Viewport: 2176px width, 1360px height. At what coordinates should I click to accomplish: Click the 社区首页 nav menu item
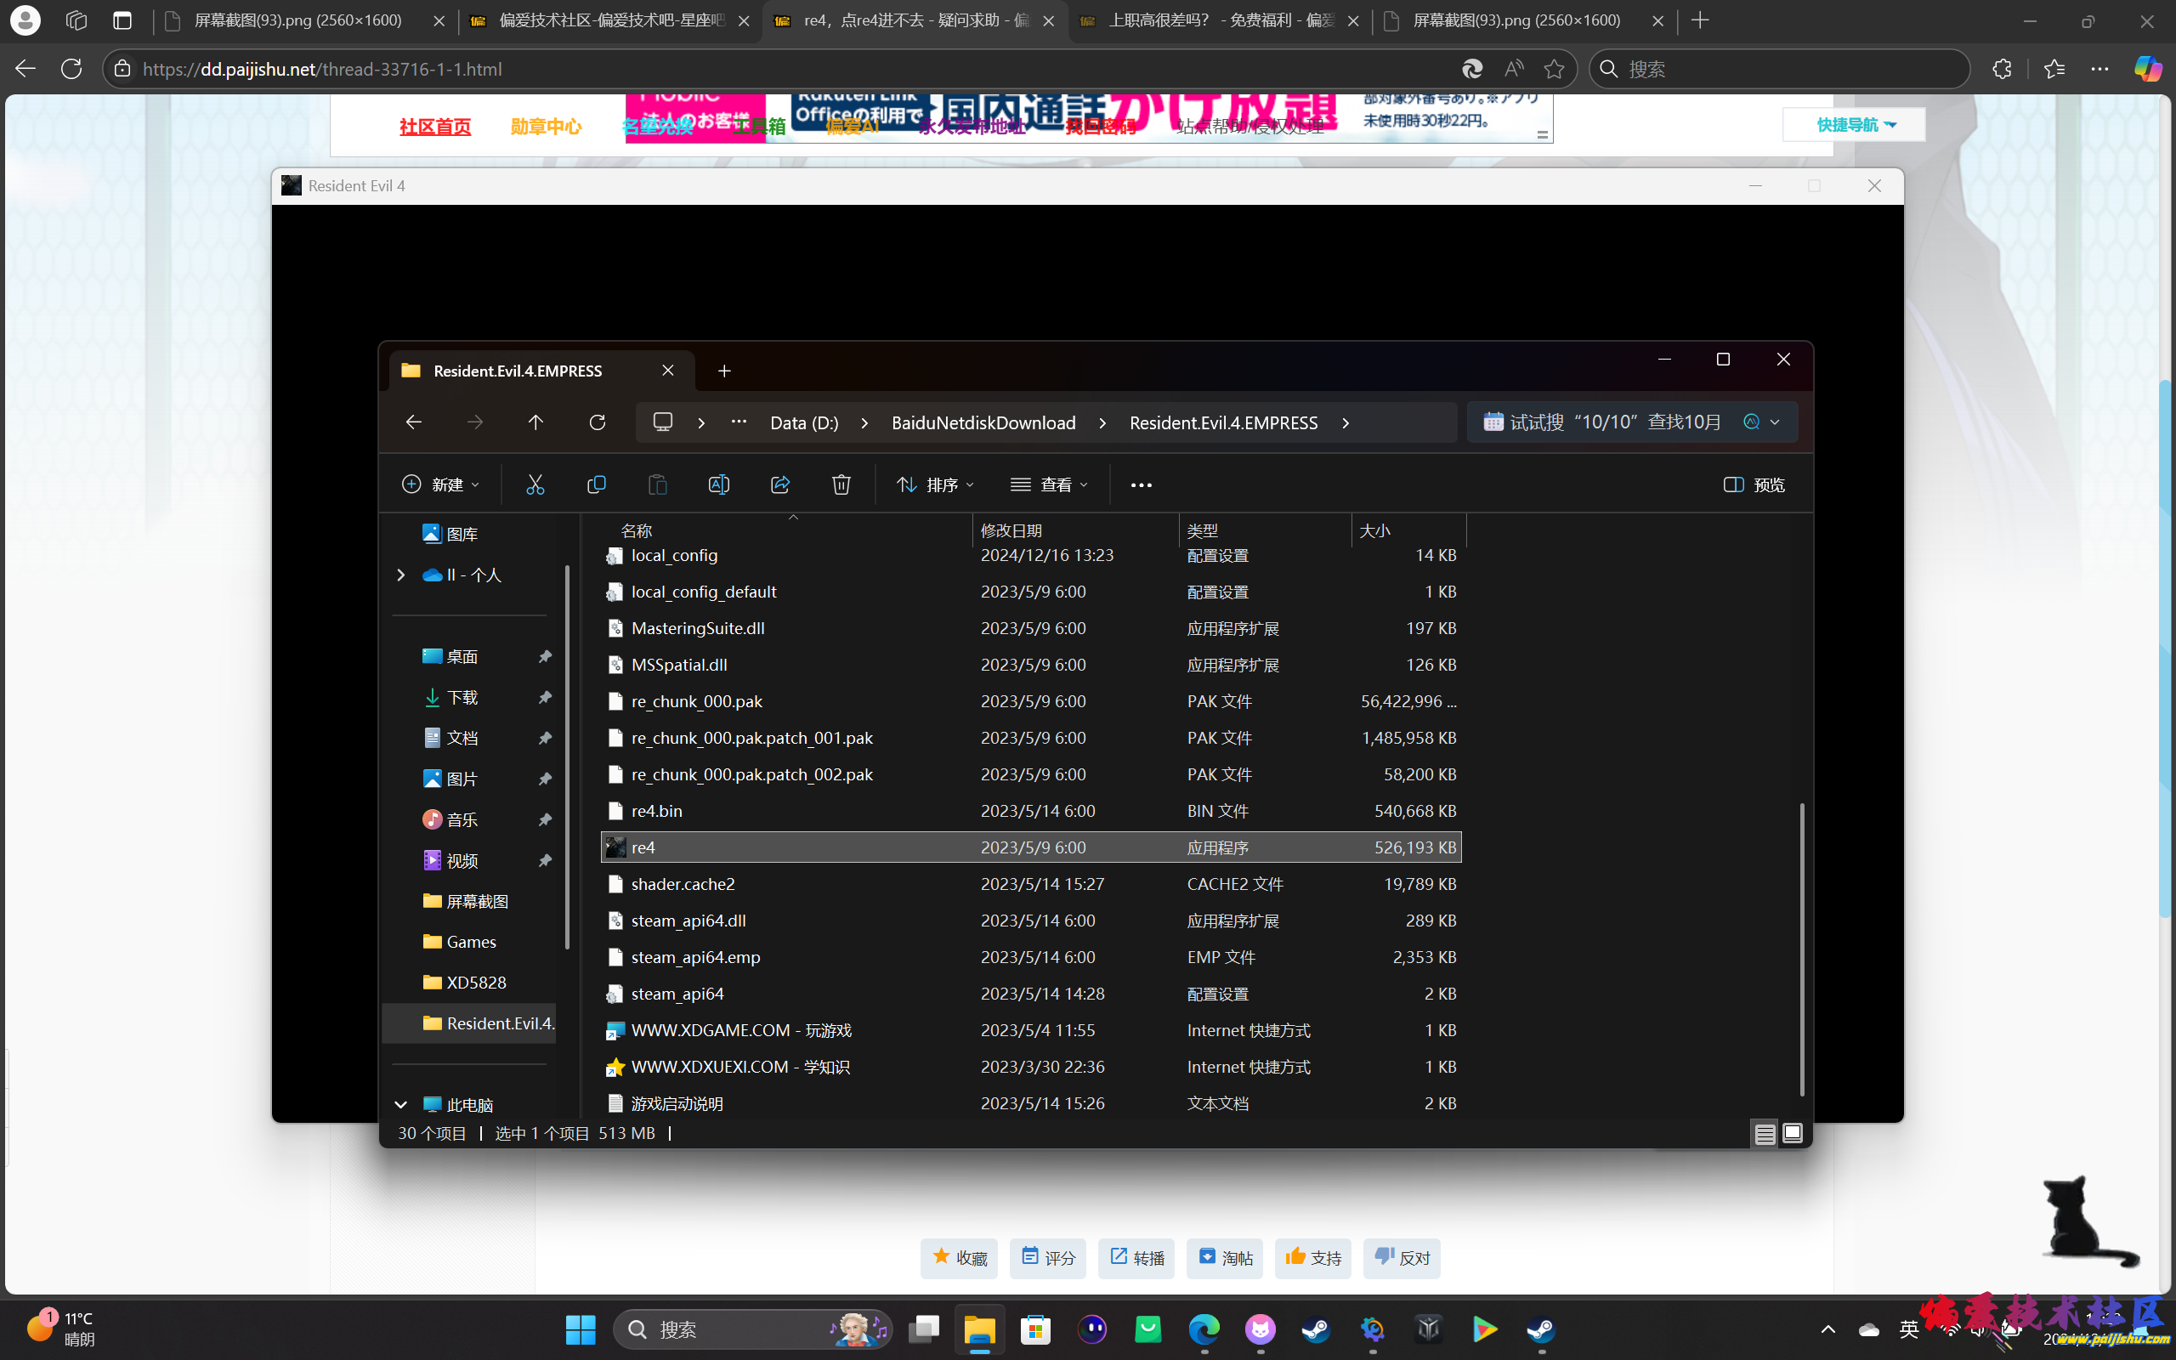(x=435, y=127)
